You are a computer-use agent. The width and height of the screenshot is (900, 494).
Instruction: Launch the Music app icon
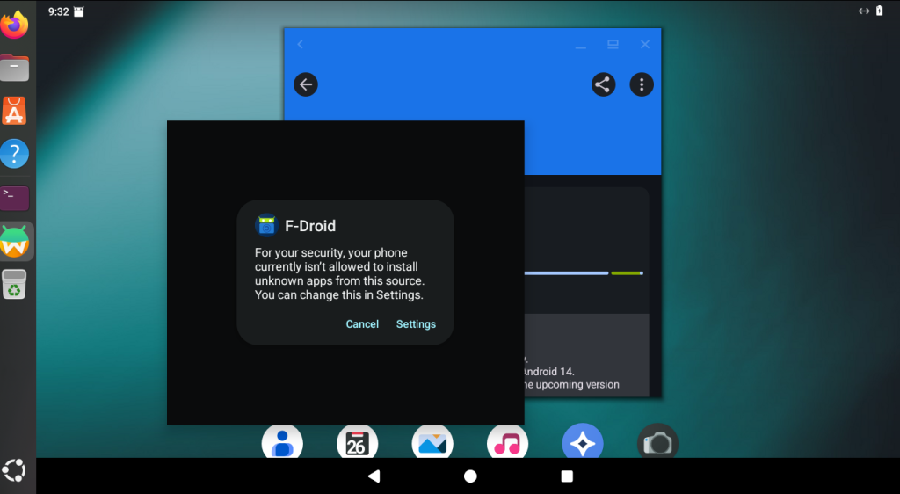(507, 443)
